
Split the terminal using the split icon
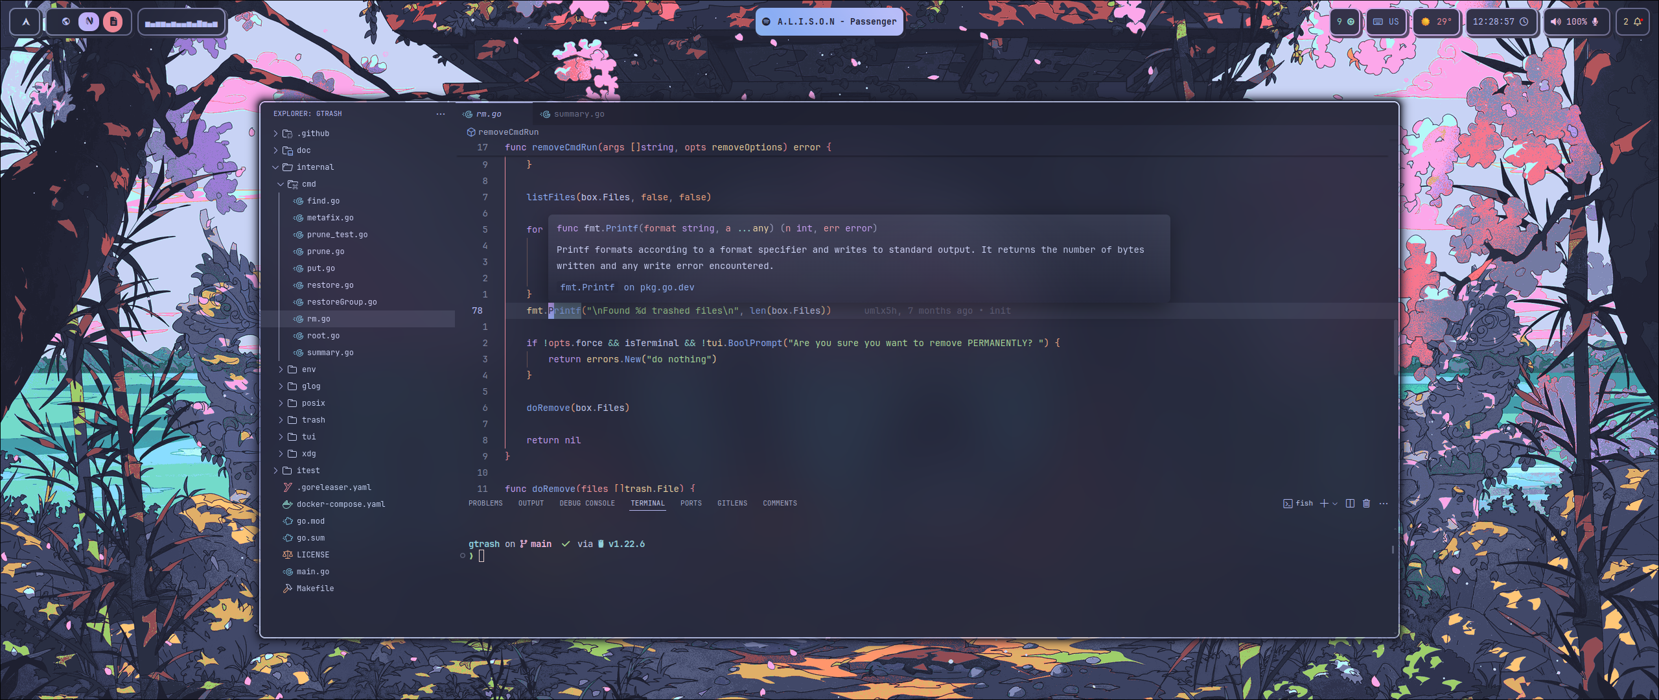(1350, 503)
